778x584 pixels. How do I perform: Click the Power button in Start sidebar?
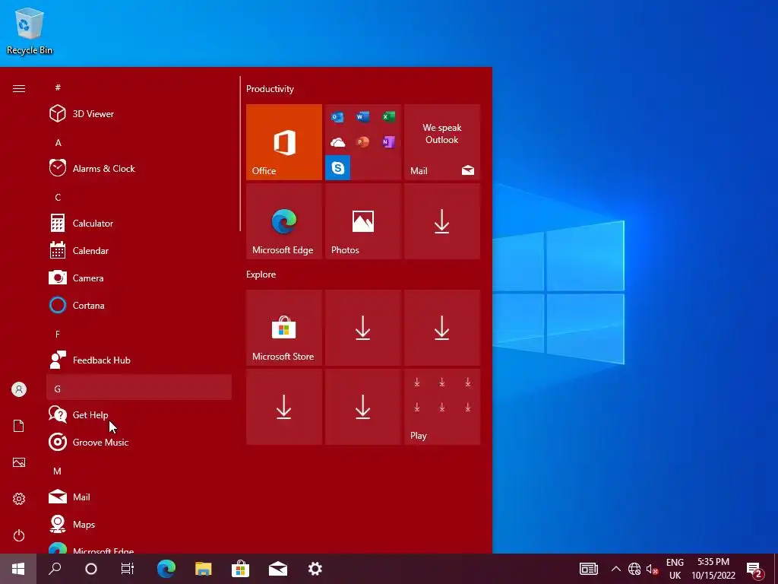click(19, 536)
